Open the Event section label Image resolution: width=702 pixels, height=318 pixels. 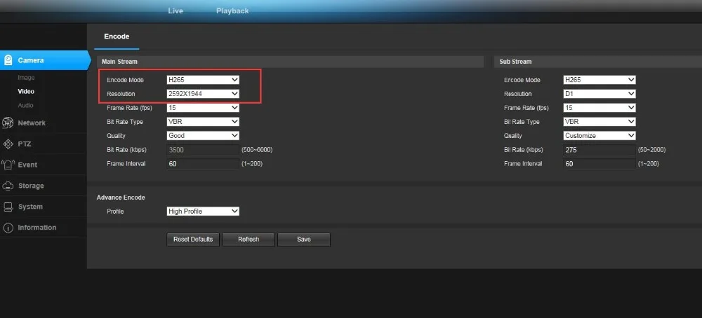[27, 165]
